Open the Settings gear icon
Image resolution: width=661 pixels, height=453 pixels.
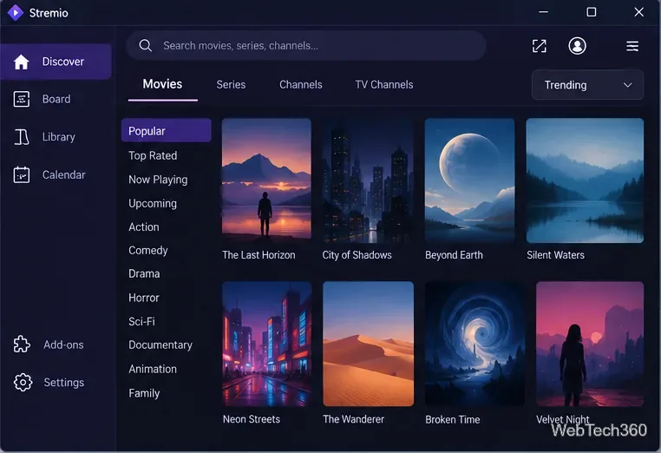coord(23,382)
